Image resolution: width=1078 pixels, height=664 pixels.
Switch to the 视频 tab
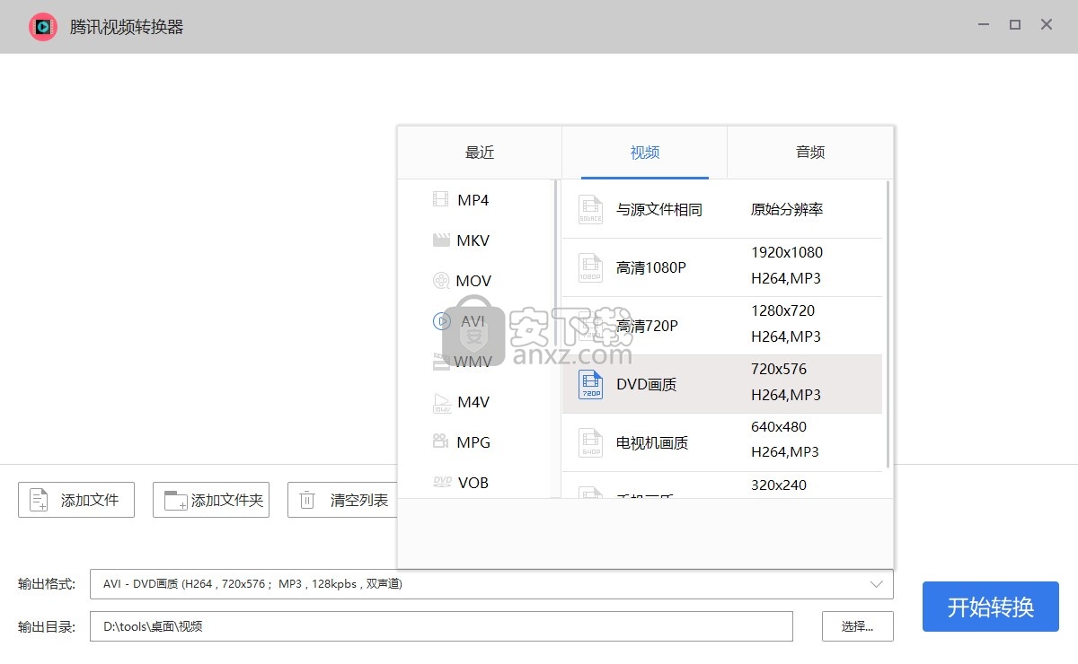[x=645, y=153]
